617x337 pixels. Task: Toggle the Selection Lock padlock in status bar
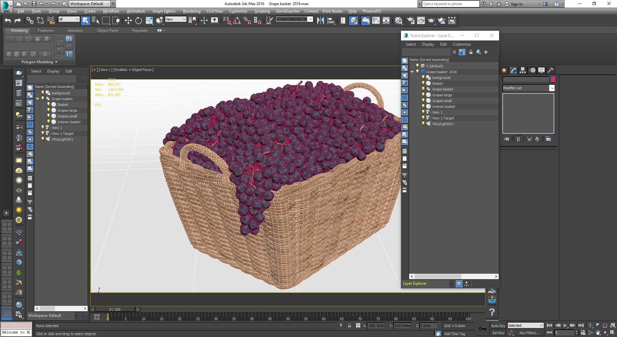pos(349,325)
